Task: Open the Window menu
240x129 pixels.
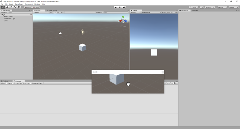Action: tap(37, 4)
